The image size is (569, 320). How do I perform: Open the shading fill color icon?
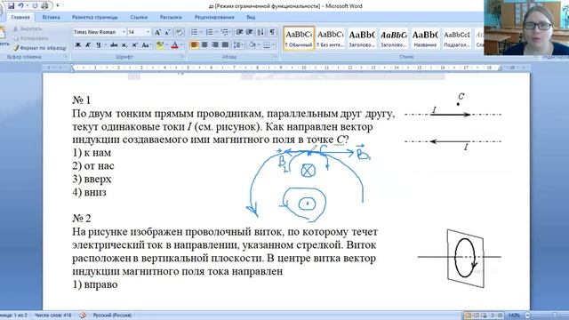point(252,45)
